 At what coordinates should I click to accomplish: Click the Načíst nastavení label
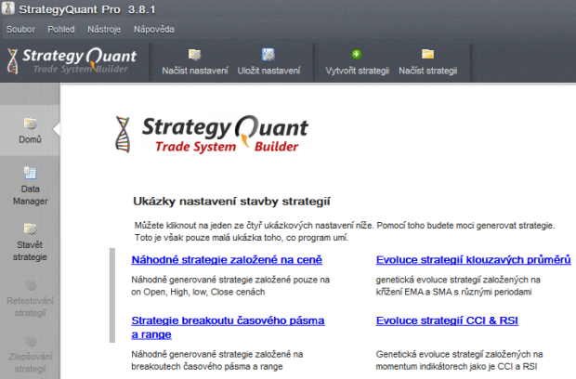click(x=195, y=71)
